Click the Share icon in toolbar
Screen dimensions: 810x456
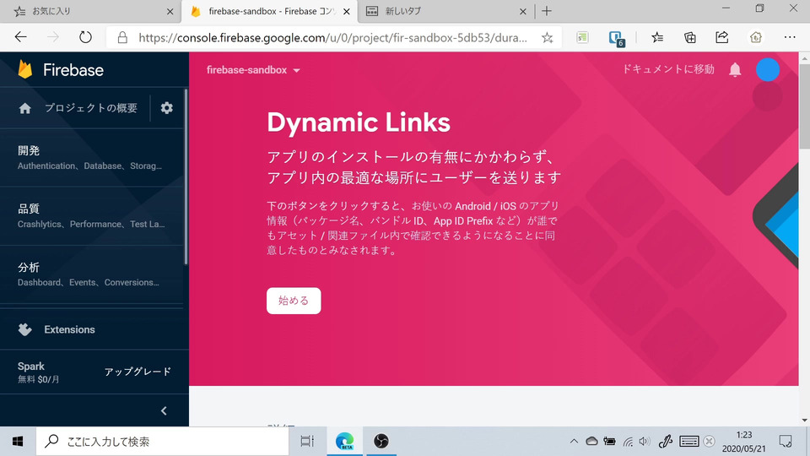721,37
